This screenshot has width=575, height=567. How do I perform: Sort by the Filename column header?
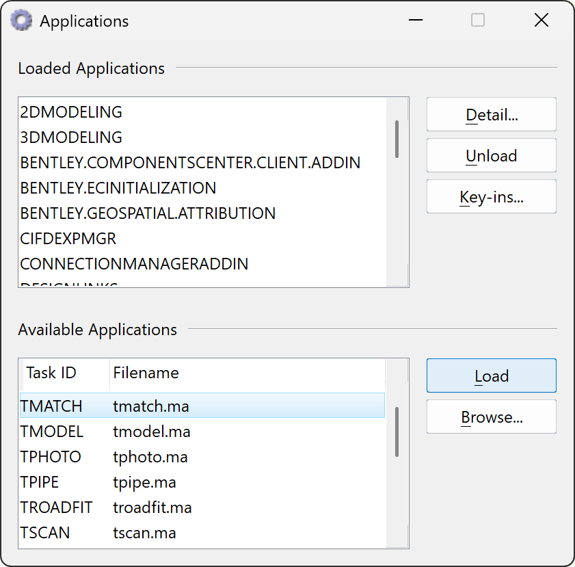pyautogui.click(x=248, y=373)
